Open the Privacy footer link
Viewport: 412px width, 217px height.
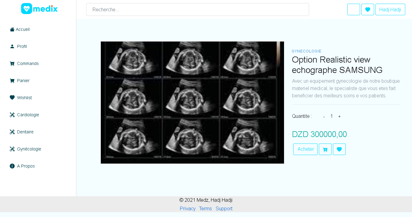(x=188, y=208)
